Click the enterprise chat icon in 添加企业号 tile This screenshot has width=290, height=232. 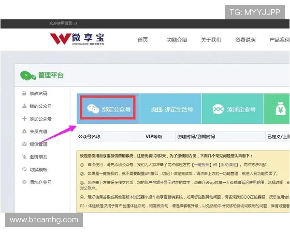218,109
